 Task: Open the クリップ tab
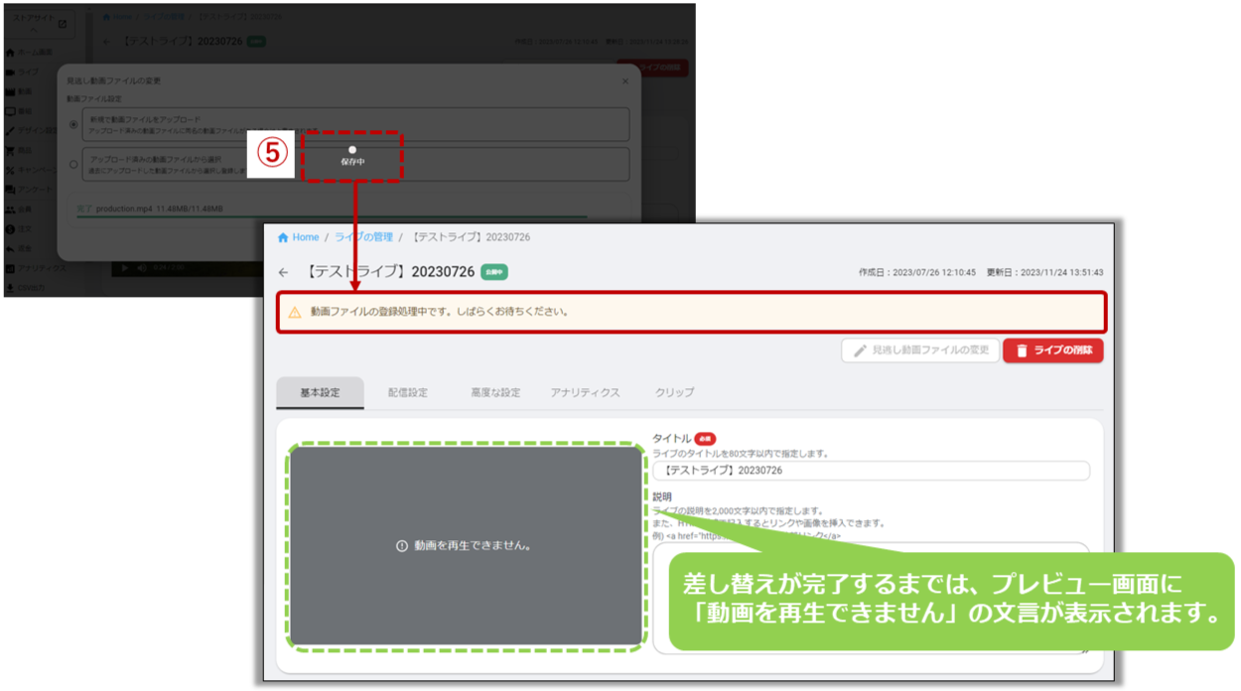[x=674, y=393]
